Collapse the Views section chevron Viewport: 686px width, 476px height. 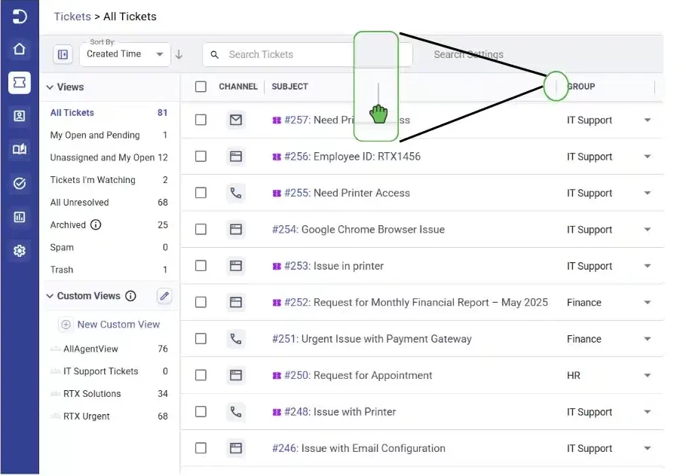(x=50, y=87)
